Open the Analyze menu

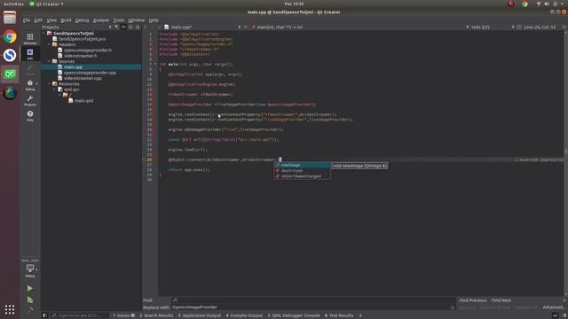101,20
